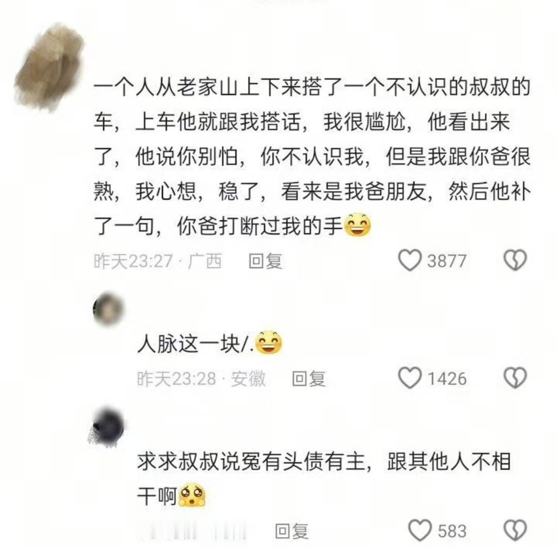Like the 求求叔叔 comment with 583 likes
The width and height of the screenshot is (557, 548).
click(x=420, y=530)
